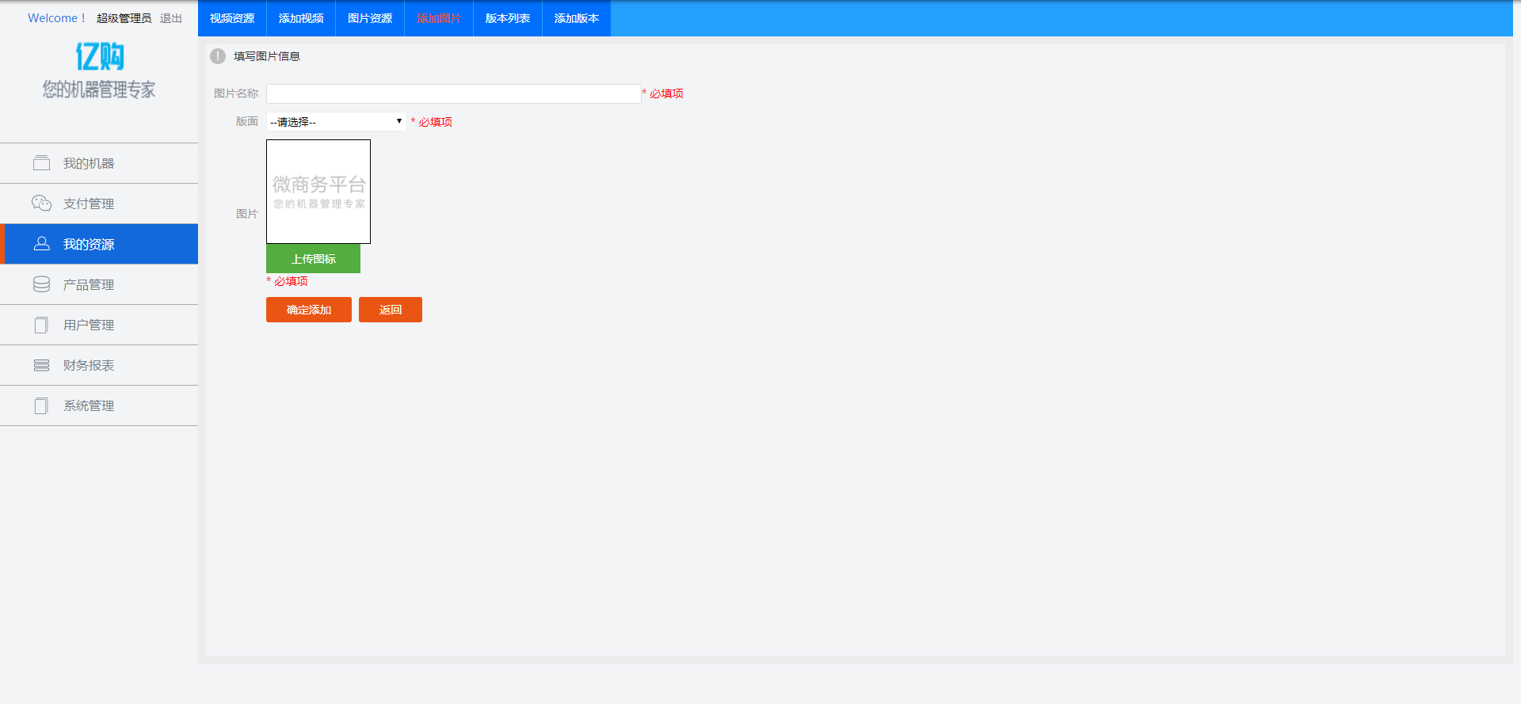Image resolution: width=1521 pixels, height=704 pixels.
Task: Click the 确定添加 submit button
Action: [x=309, y=310]
